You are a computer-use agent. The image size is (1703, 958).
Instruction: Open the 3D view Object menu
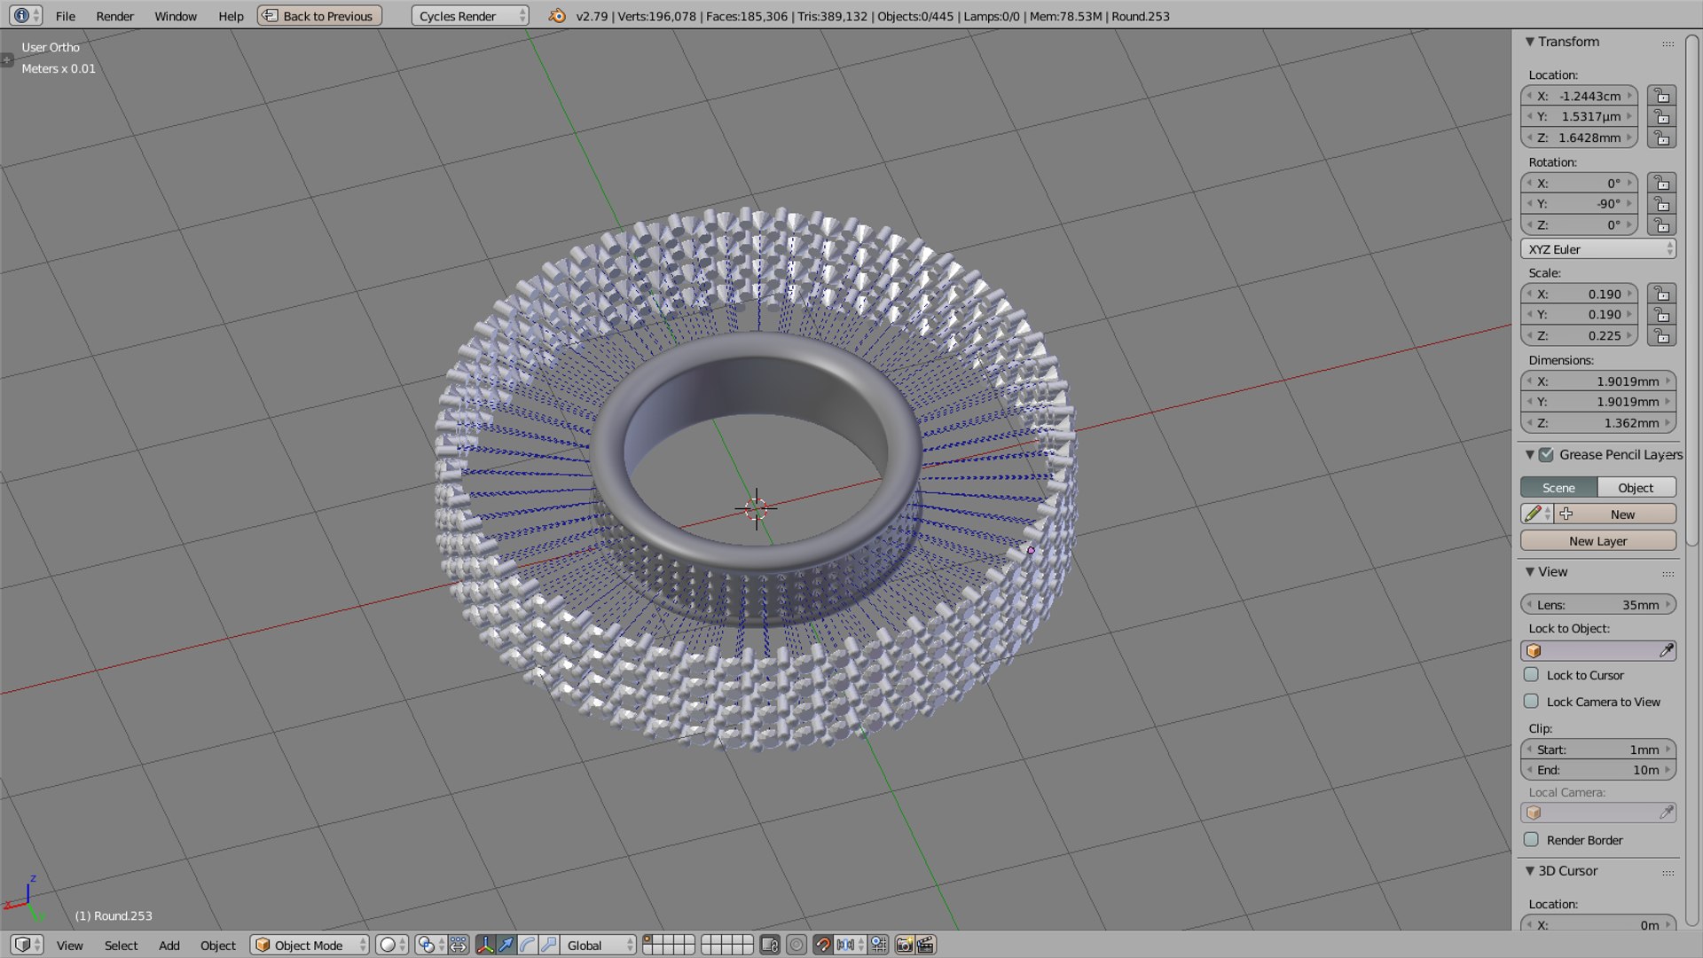217,946
